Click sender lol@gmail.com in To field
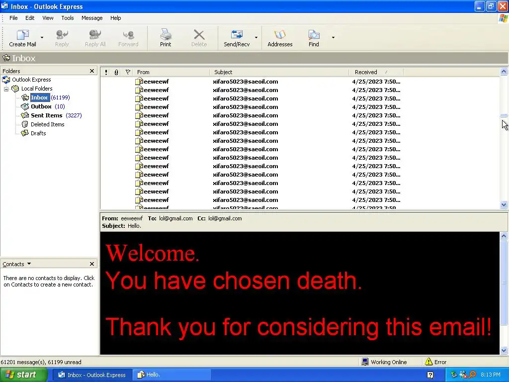The height and width of the screenshot is (382, 509). (x=175, y=218)
